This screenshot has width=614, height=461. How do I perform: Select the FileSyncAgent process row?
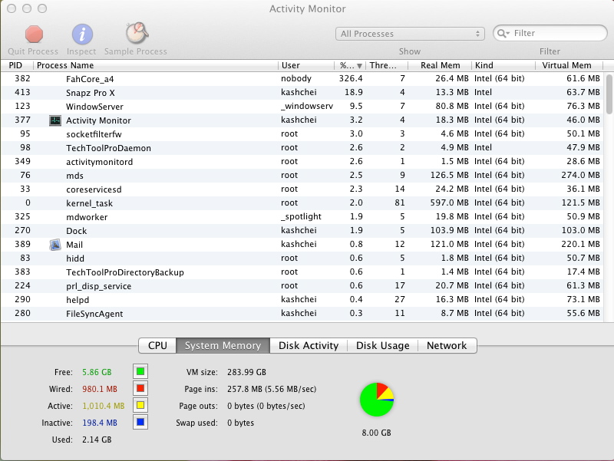coord(302,314)
